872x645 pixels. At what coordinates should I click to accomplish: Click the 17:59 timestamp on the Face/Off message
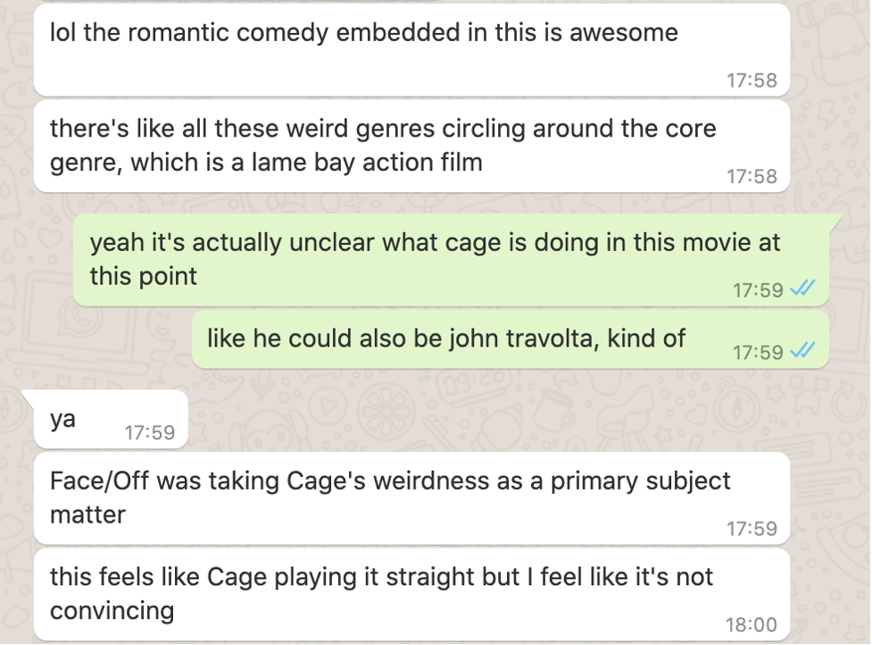point(752,528)
